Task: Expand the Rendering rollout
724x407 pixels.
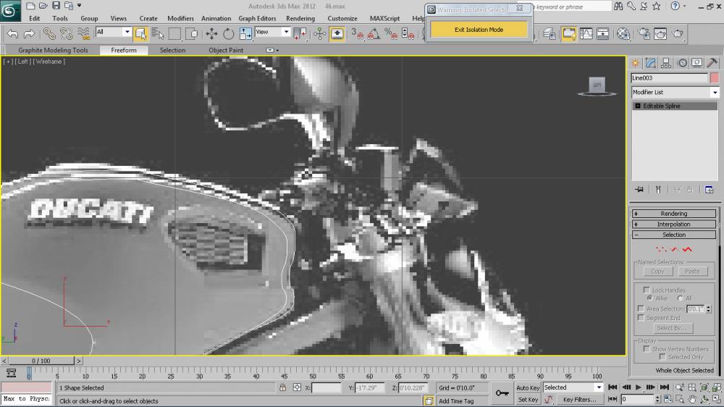Action: click(x=673, y=214)
